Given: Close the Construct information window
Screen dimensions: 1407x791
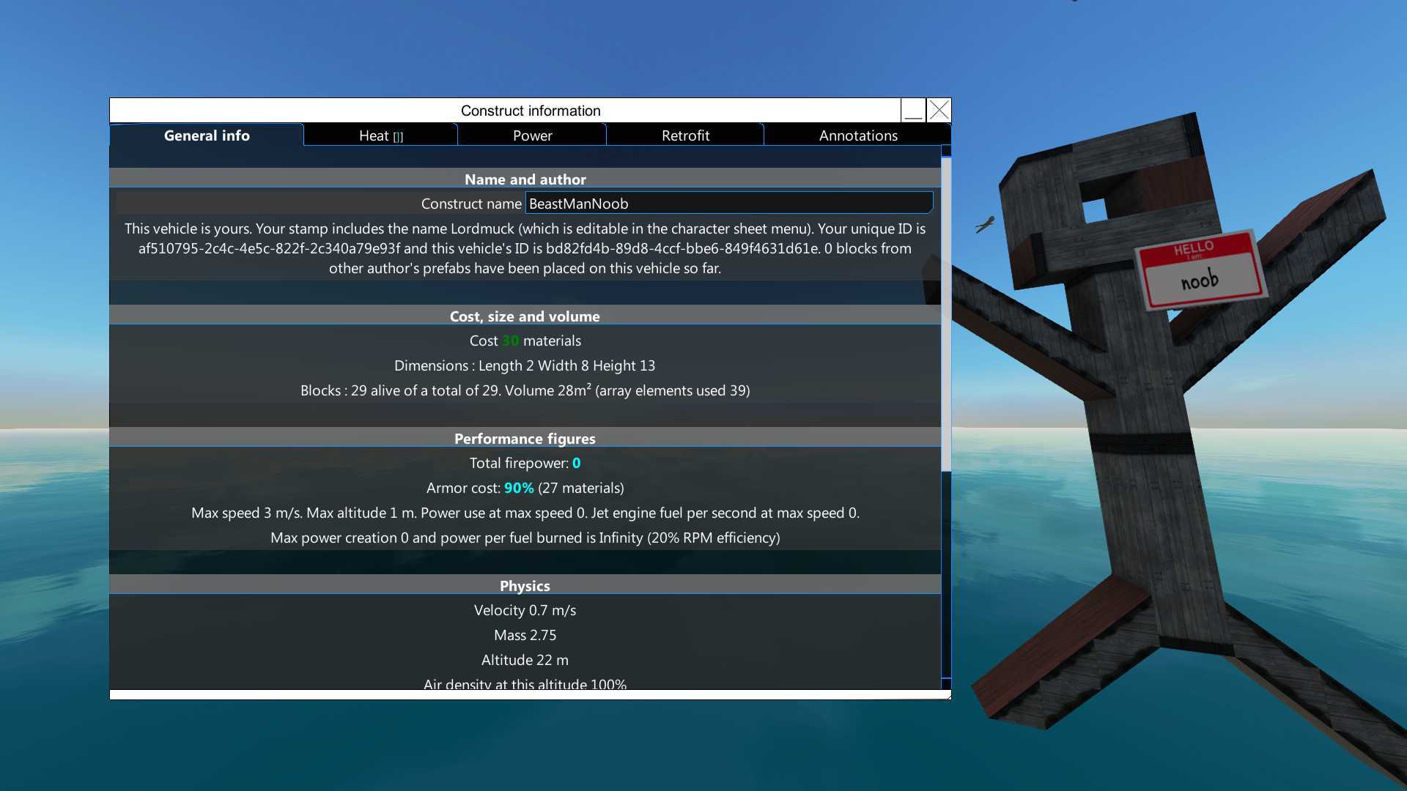Looking at the screenshot, I should click(x=939, y=111).
